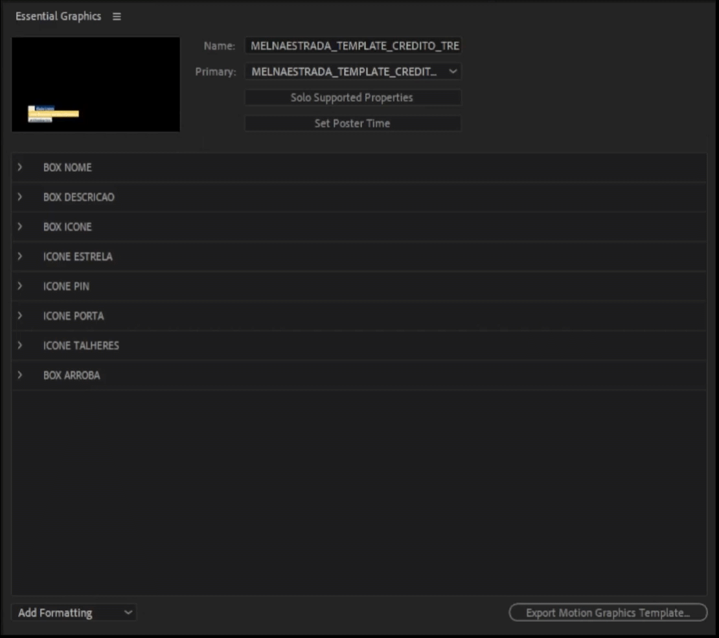719x638 pixels.
Task: Open the Add Formatting dropdown
Action: point(74,613)
